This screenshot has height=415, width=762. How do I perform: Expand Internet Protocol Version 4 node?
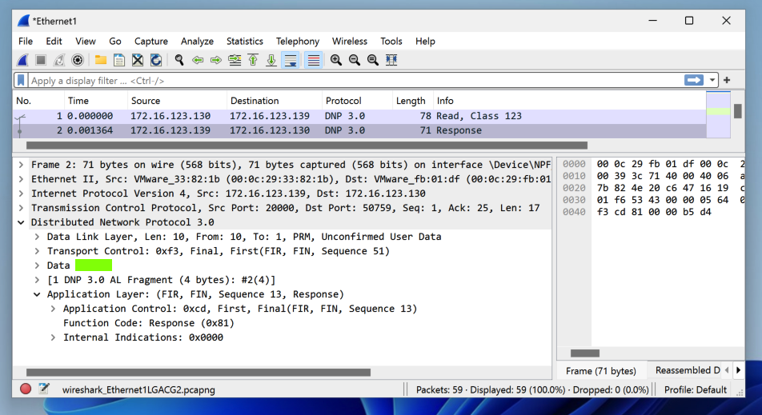point(21,194)
